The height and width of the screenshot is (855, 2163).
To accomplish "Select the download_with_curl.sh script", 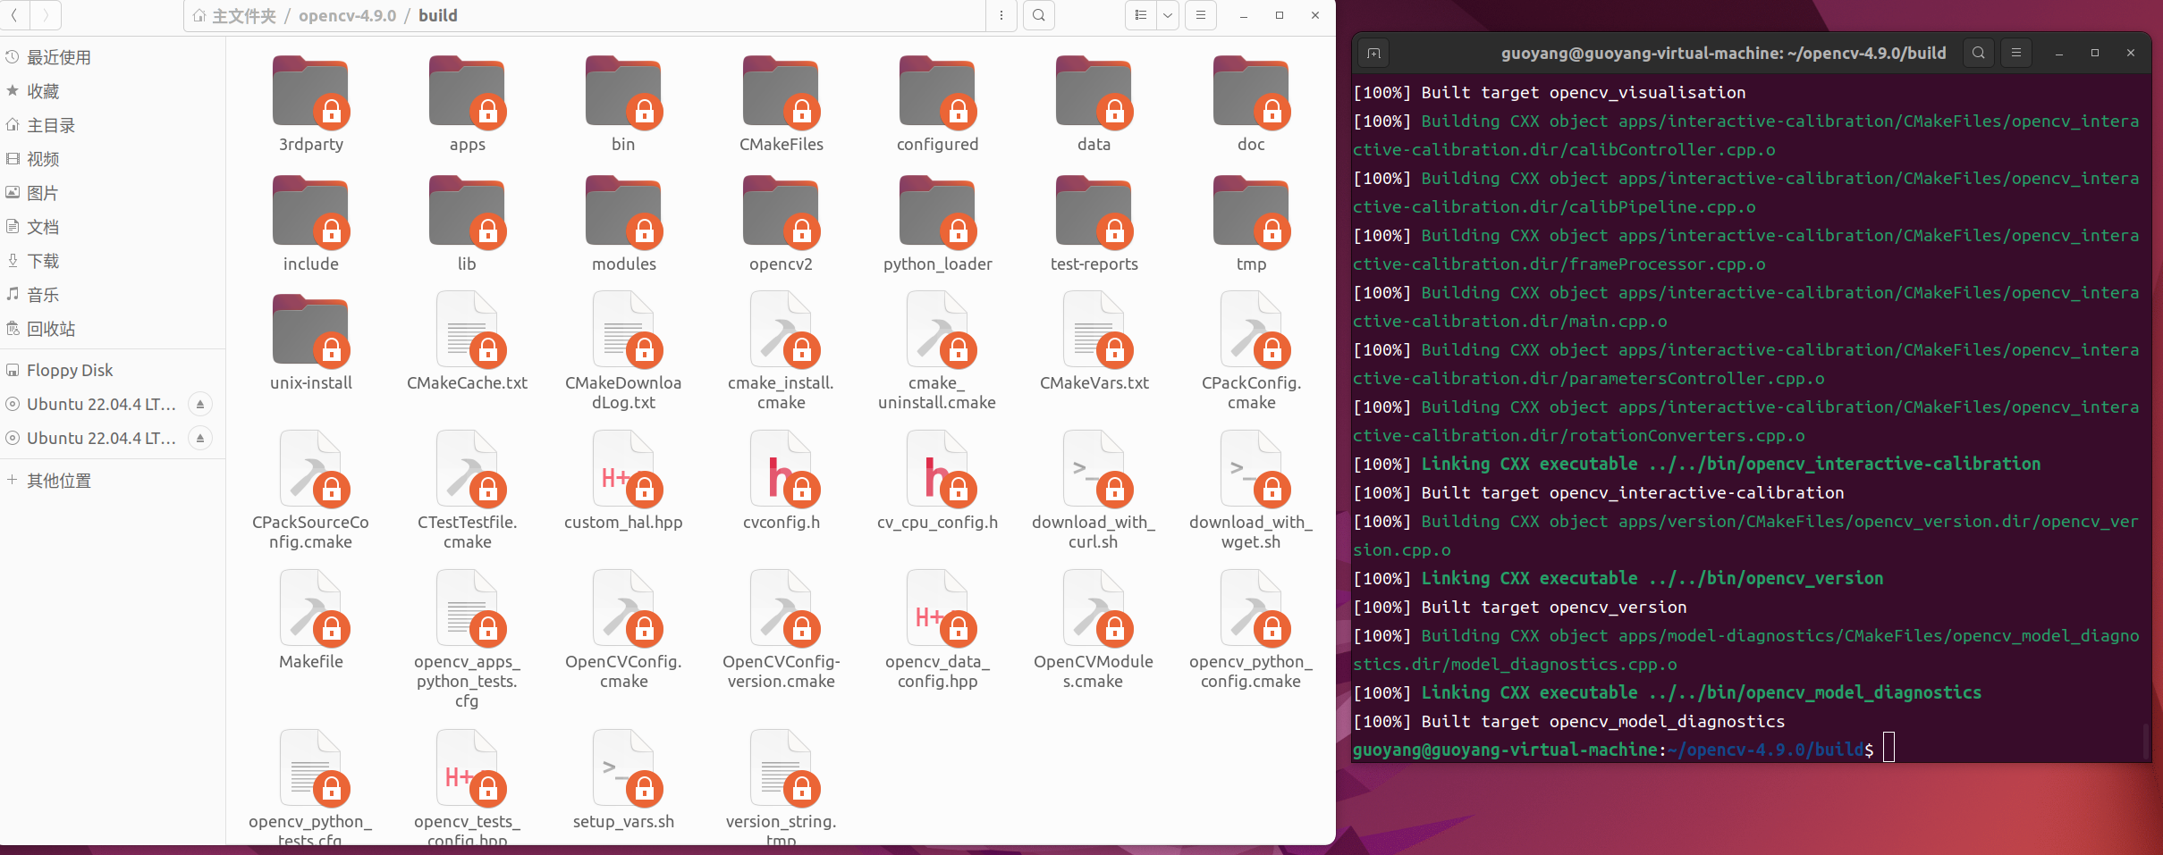I will [x=1094, y=491].
